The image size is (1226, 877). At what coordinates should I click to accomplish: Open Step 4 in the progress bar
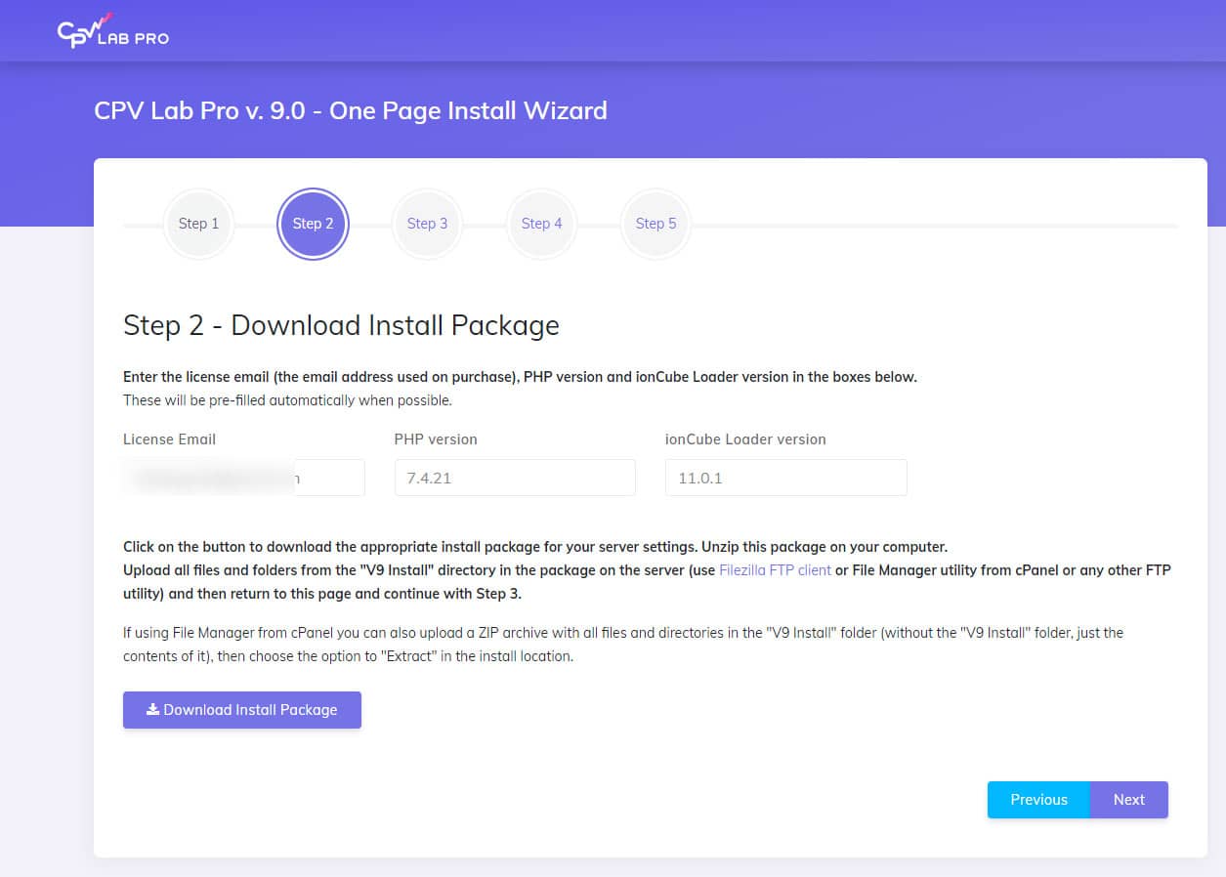tap(541, 224)
